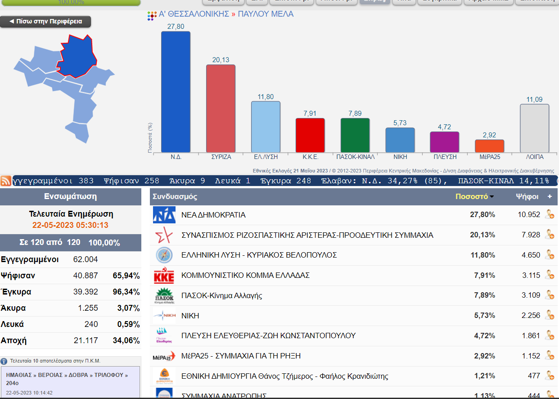Click the info icon beside latest results

(x=4, y=361)
